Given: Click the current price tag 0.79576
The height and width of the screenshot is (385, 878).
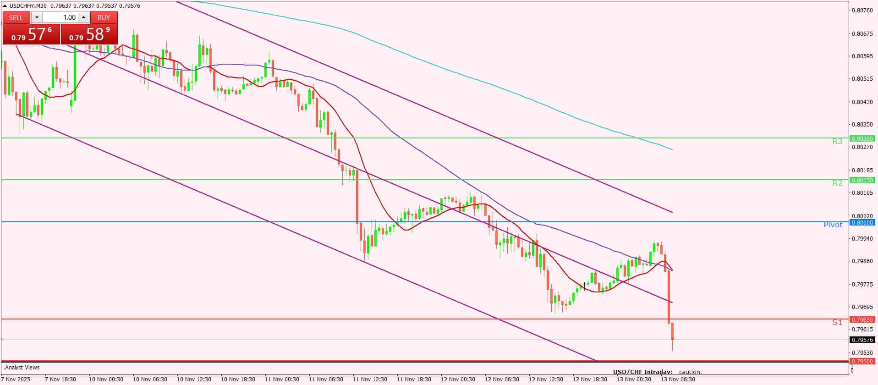Looking at the screenshot, I should point(862,340).
